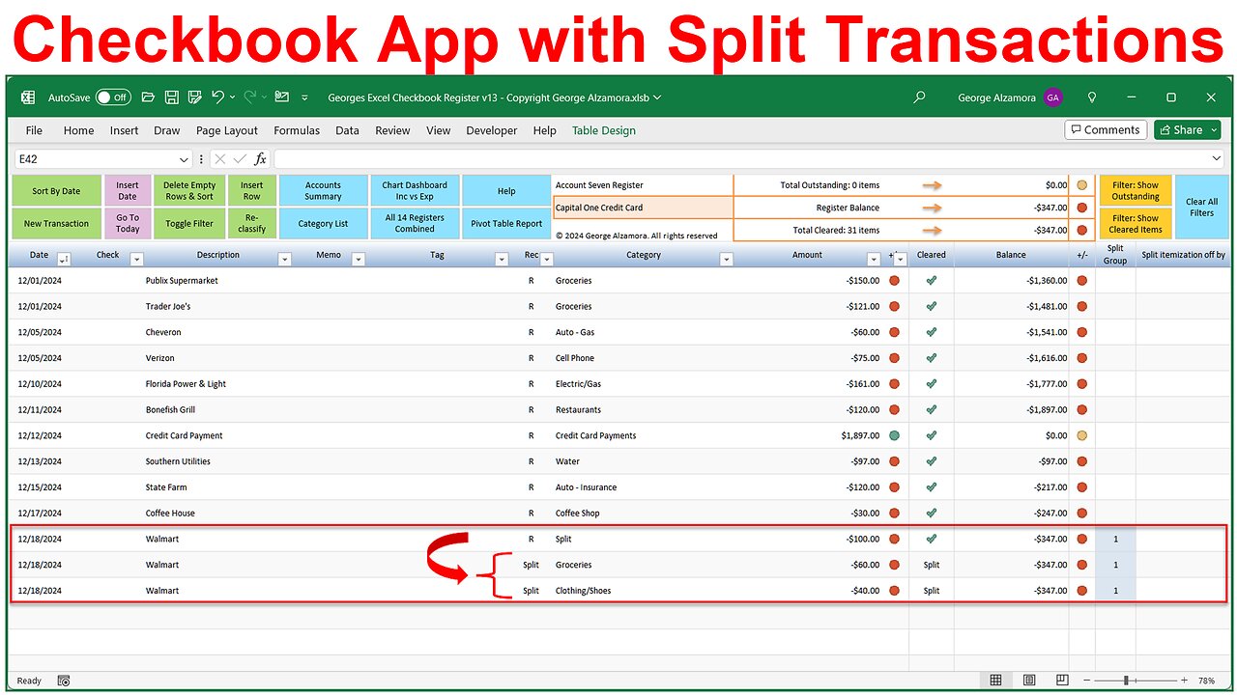Viewport: 1237px width, 695px height.
Task: Expand the Name Box dropdown arrow
Action: (x=184, y=159)
